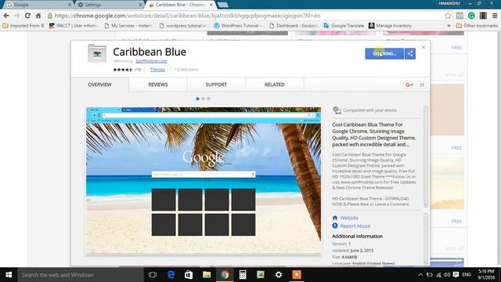Select the third screenshot carousel dot
501x282 pixels.
(208, 99)
